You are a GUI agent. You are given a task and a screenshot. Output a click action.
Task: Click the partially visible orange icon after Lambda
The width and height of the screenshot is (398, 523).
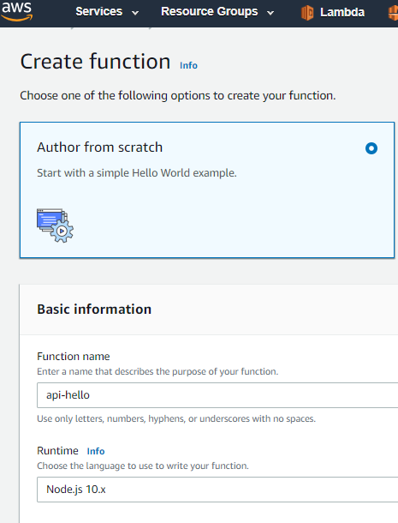point(394,13)
